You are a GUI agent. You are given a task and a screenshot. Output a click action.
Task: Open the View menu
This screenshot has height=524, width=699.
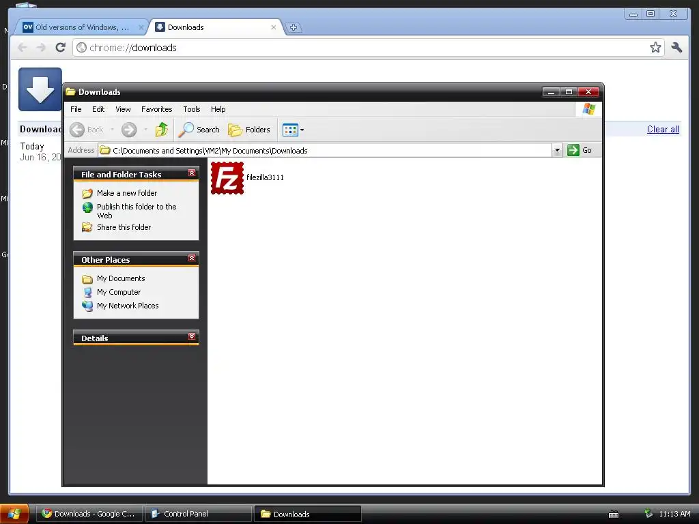coord(123,109)
